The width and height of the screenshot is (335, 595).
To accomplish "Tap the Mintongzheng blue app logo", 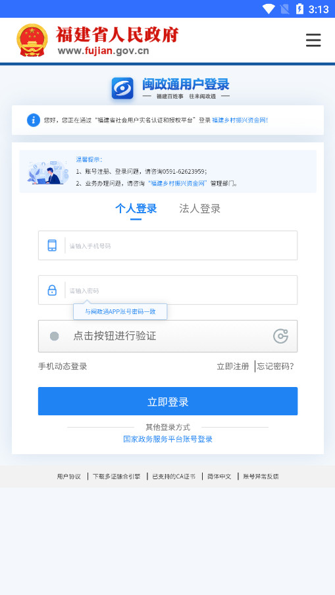I will click(x=122, y=88).
